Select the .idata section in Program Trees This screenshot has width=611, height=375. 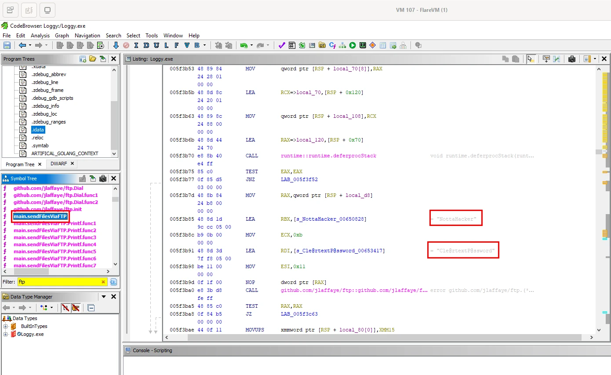click(x=38, y=130)
